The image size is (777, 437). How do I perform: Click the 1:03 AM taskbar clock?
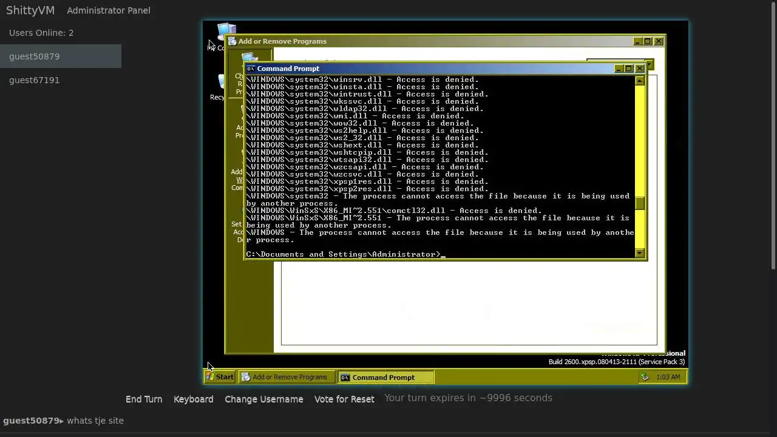pos(668,377)
